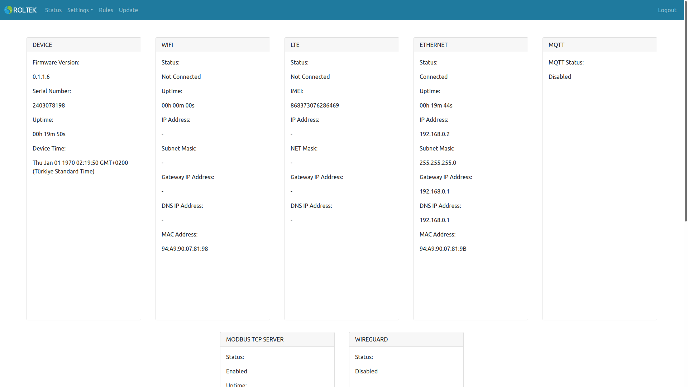Click serial number 2403078198
This screenshot has height=387, width=688.
pos(49,105)
